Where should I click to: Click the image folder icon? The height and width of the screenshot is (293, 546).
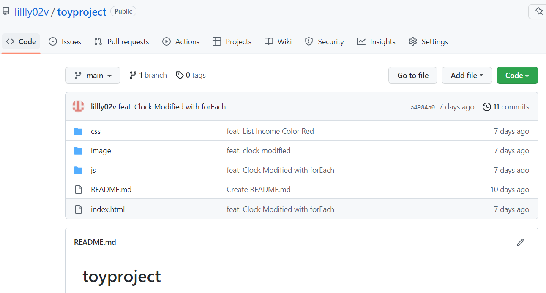pos(78,151)
